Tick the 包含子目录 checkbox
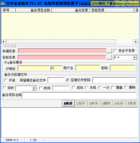Viewport: 140px width, 143px height. point(115,51)
